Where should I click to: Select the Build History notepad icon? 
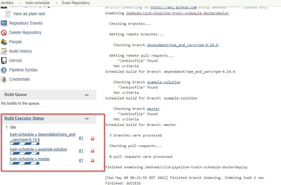click(4, 51)
